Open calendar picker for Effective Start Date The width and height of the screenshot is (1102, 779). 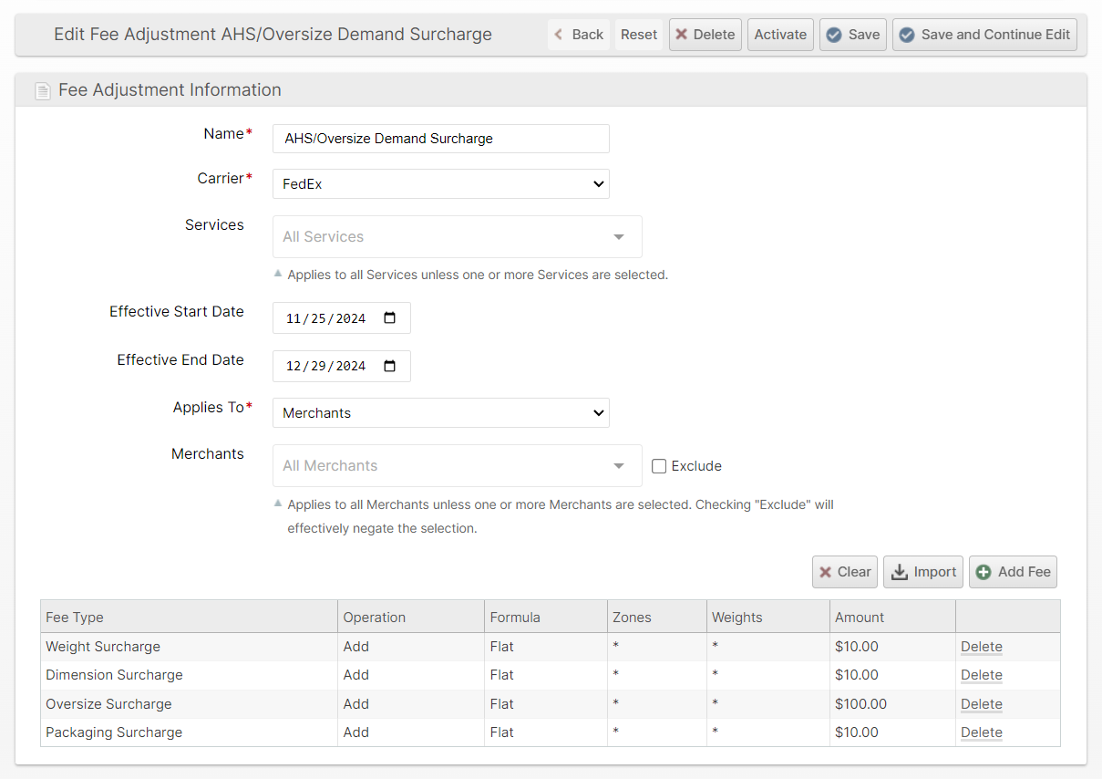point(390,318)
